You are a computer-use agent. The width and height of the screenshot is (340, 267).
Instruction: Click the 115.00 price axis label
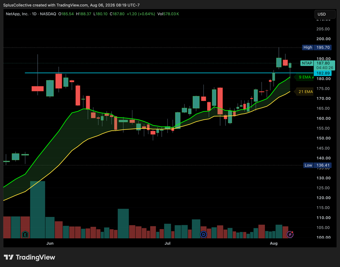(323, 208)
